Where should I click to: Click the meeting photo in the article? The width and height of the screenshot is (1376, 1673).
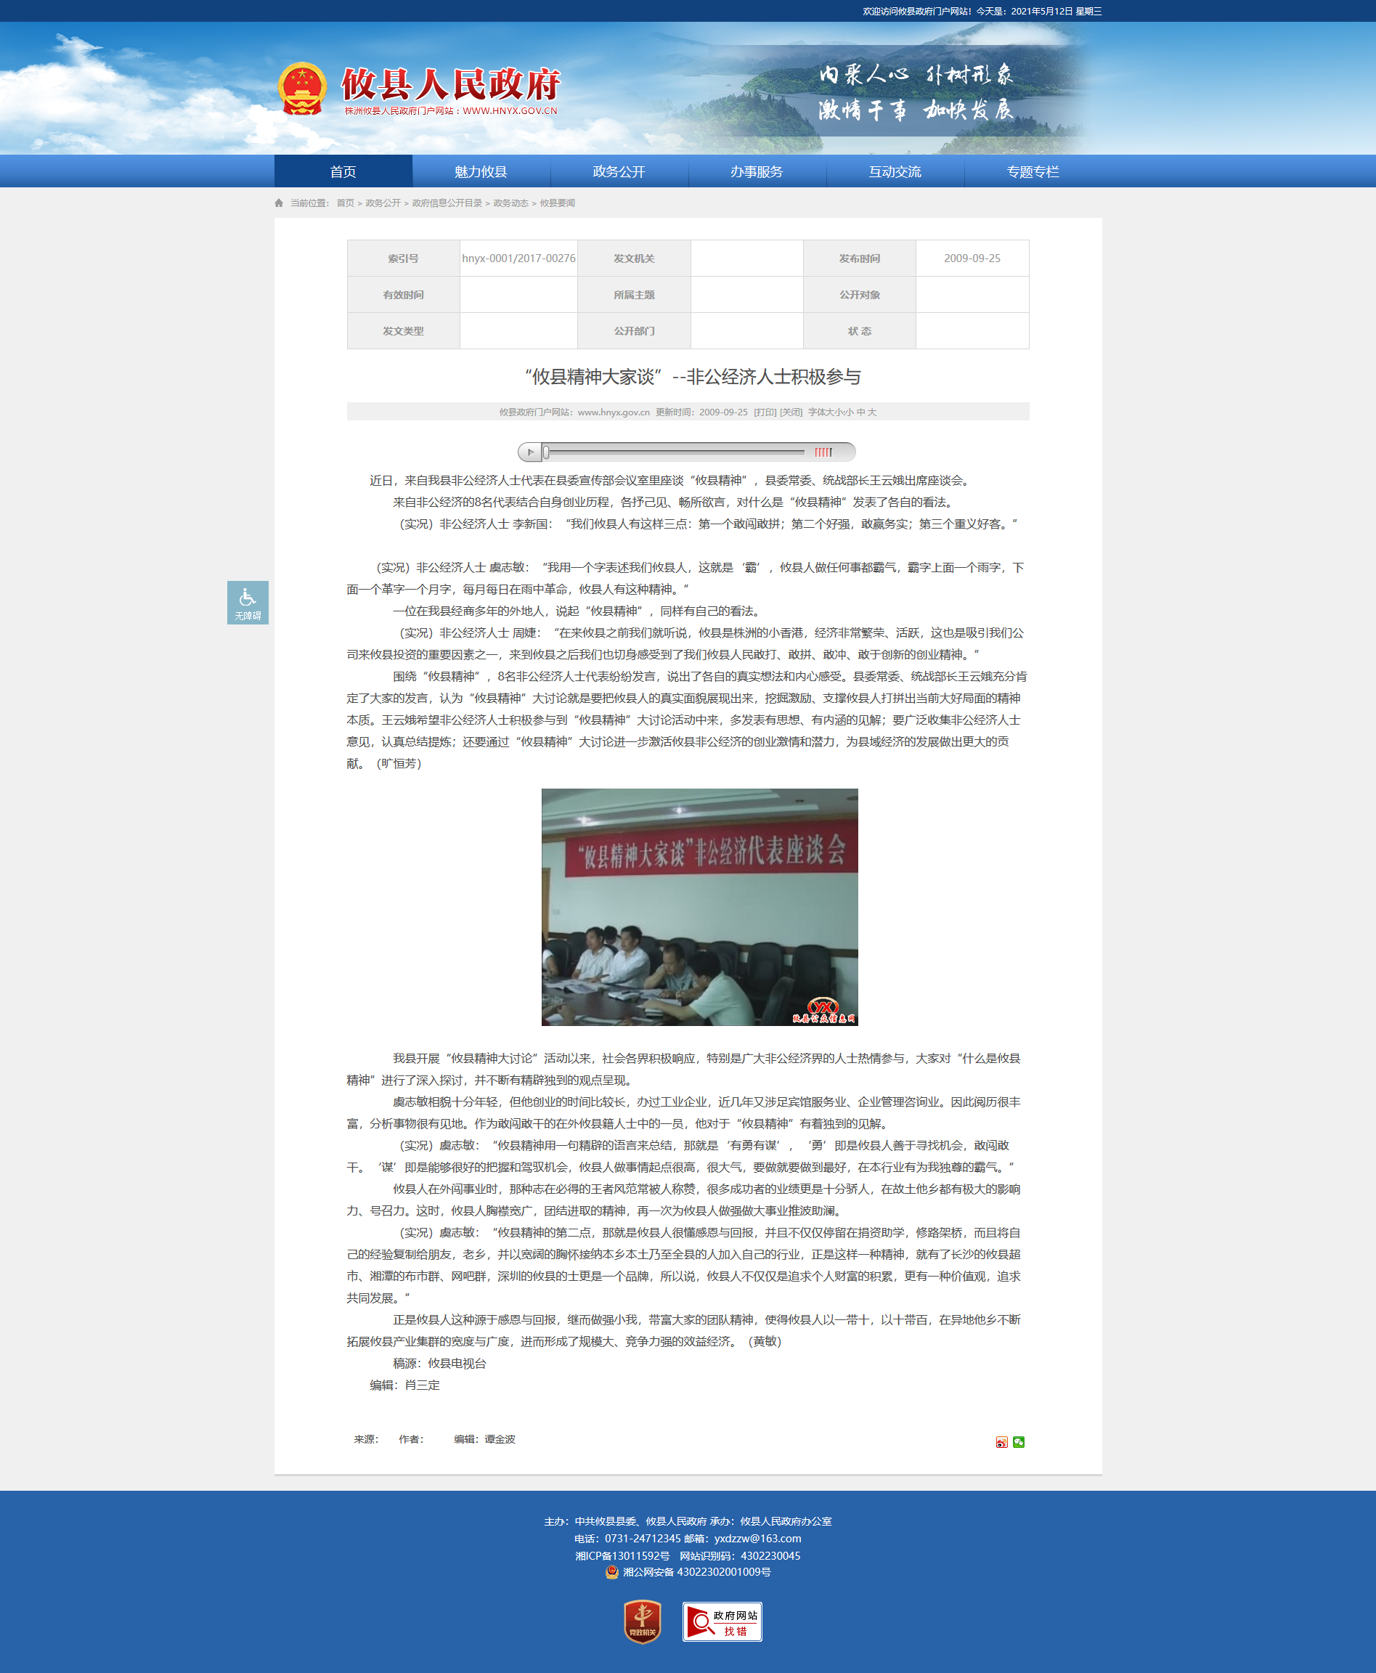coord(699,907)
